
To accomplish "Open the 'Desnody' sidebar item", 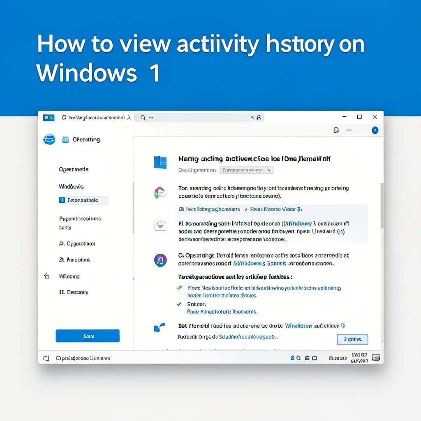I will click(74, 292).
